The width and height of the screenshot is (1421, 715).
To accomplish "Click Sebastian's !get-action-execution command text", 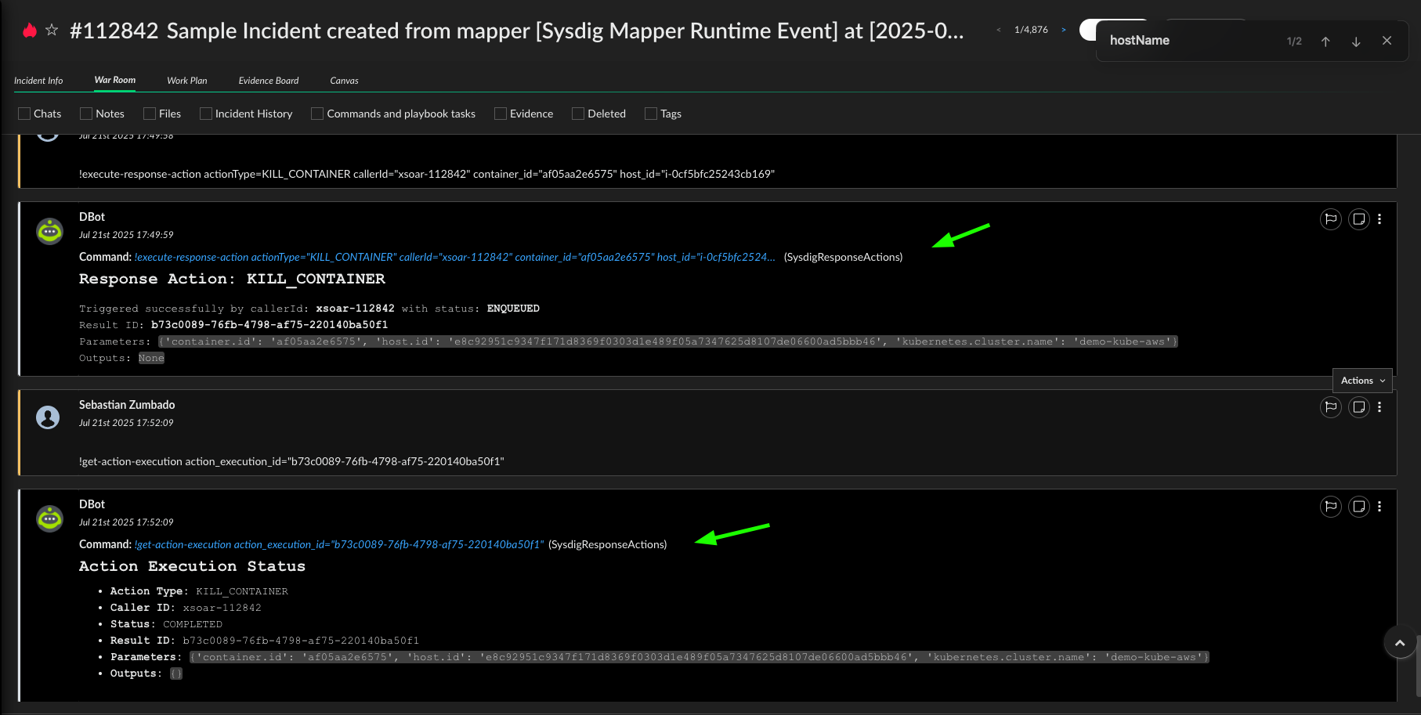I will [x=291, y=461].
